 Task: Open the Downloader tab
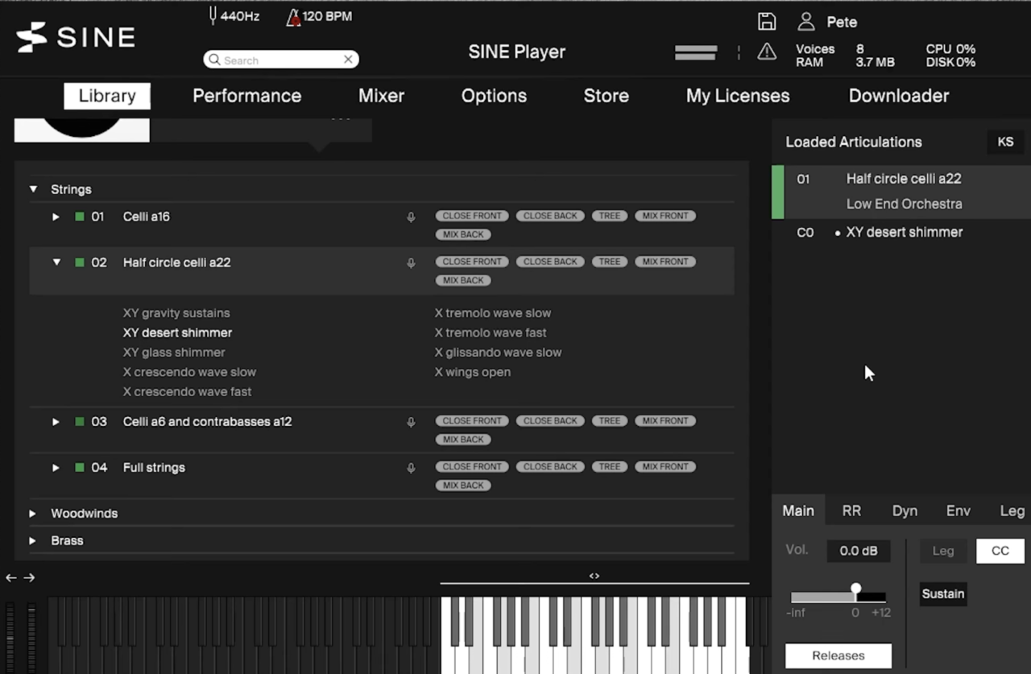[899, 96]
